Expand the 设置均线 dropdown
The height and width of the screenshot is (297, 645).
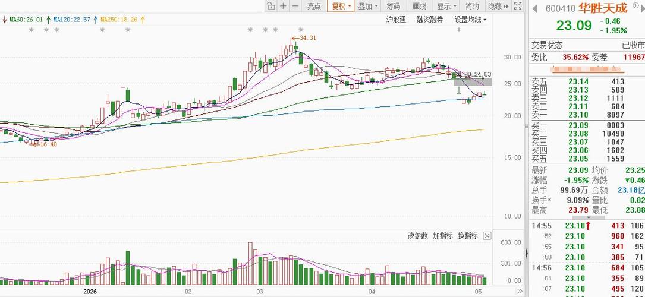470,20
